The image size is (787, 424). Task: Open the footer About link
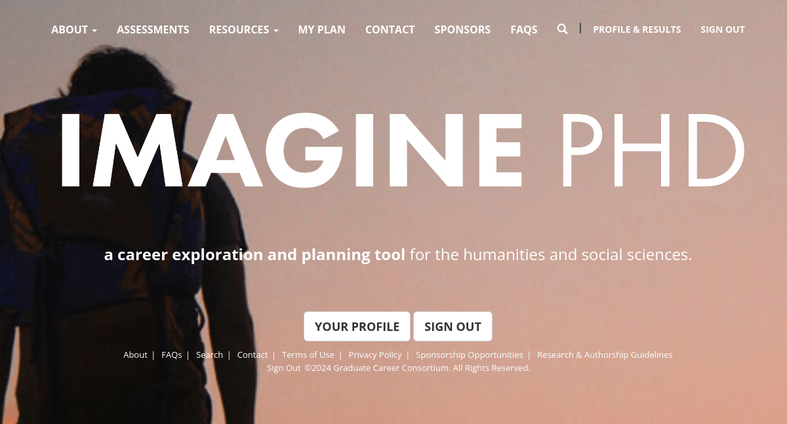coord(135,355)
